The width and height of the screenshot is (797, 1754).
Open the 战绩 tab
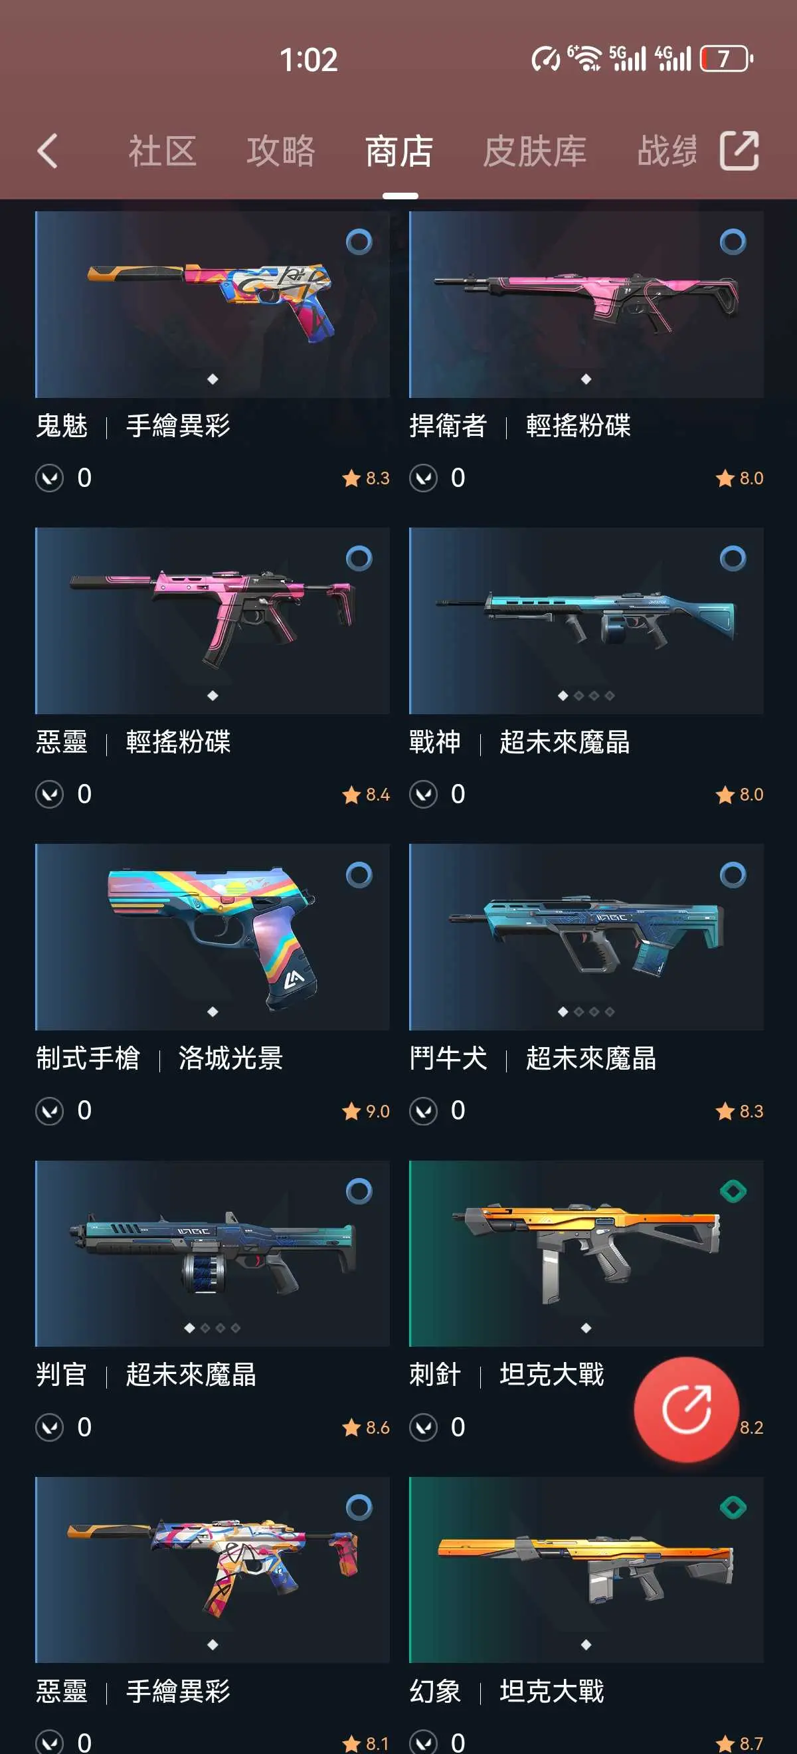click(667, 150)
